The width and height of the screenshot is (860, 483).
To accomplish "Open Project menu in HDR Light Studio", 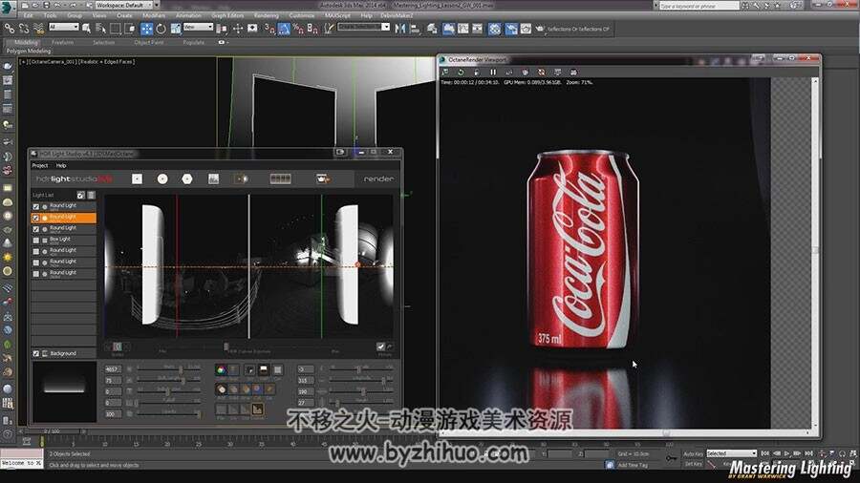I will coord(40,165).
